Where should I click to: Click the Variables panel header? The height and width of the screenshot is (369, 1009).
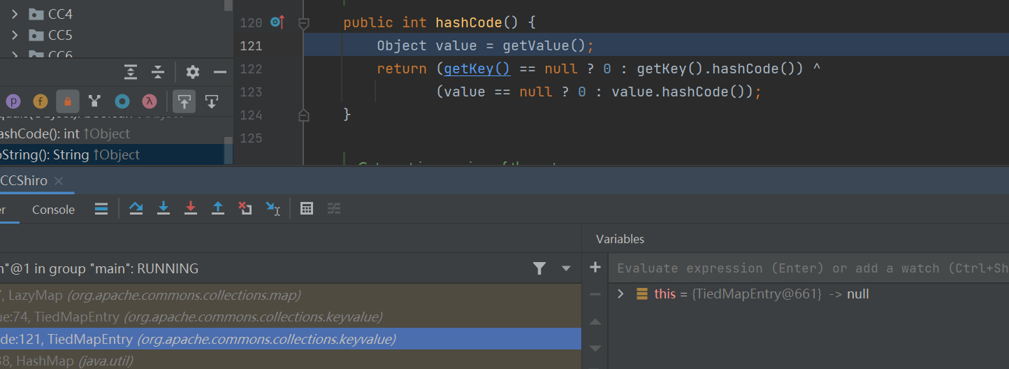click(x=620, y=239)
